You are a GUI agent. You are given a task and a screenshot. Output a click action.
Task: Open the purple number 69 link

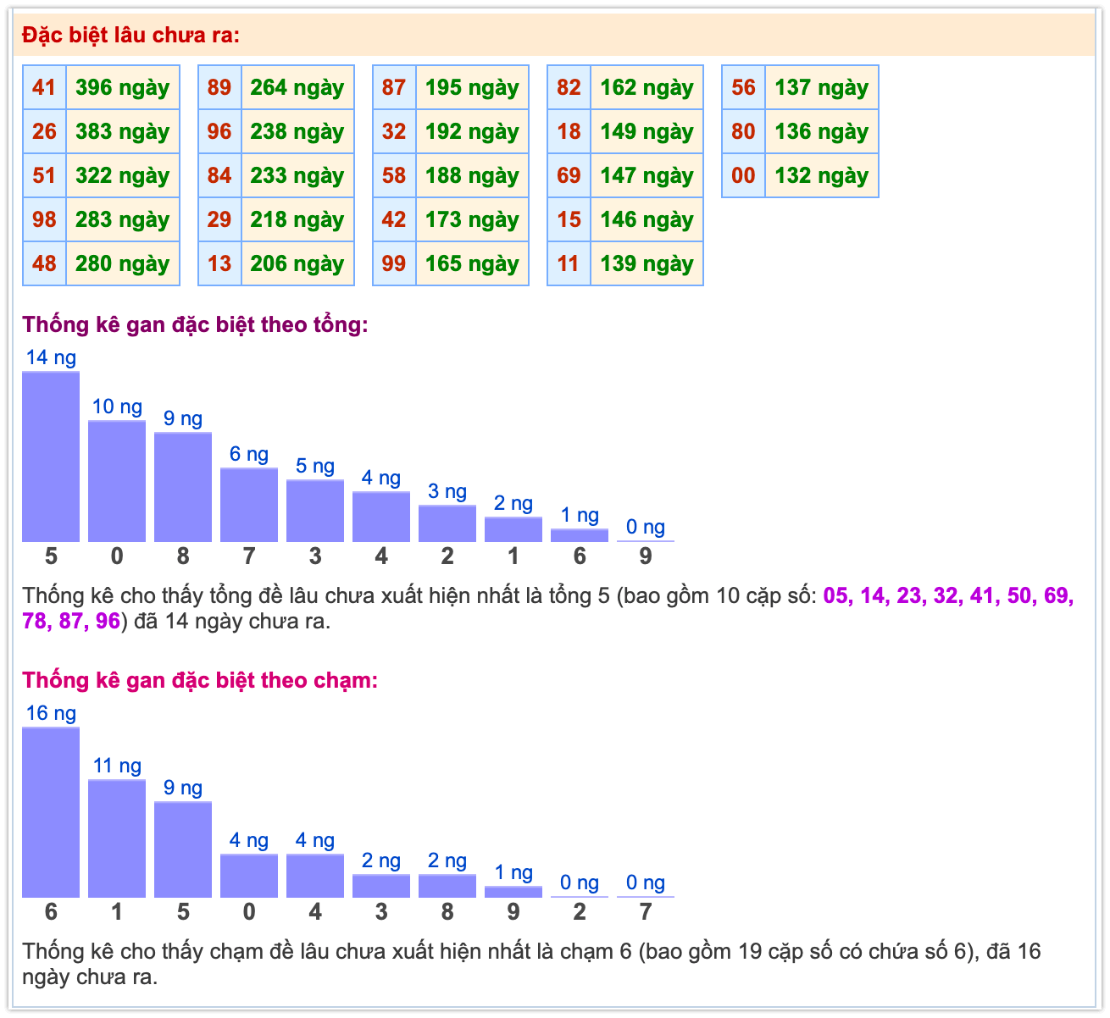pyautogui.click(x=1057, y=595)
